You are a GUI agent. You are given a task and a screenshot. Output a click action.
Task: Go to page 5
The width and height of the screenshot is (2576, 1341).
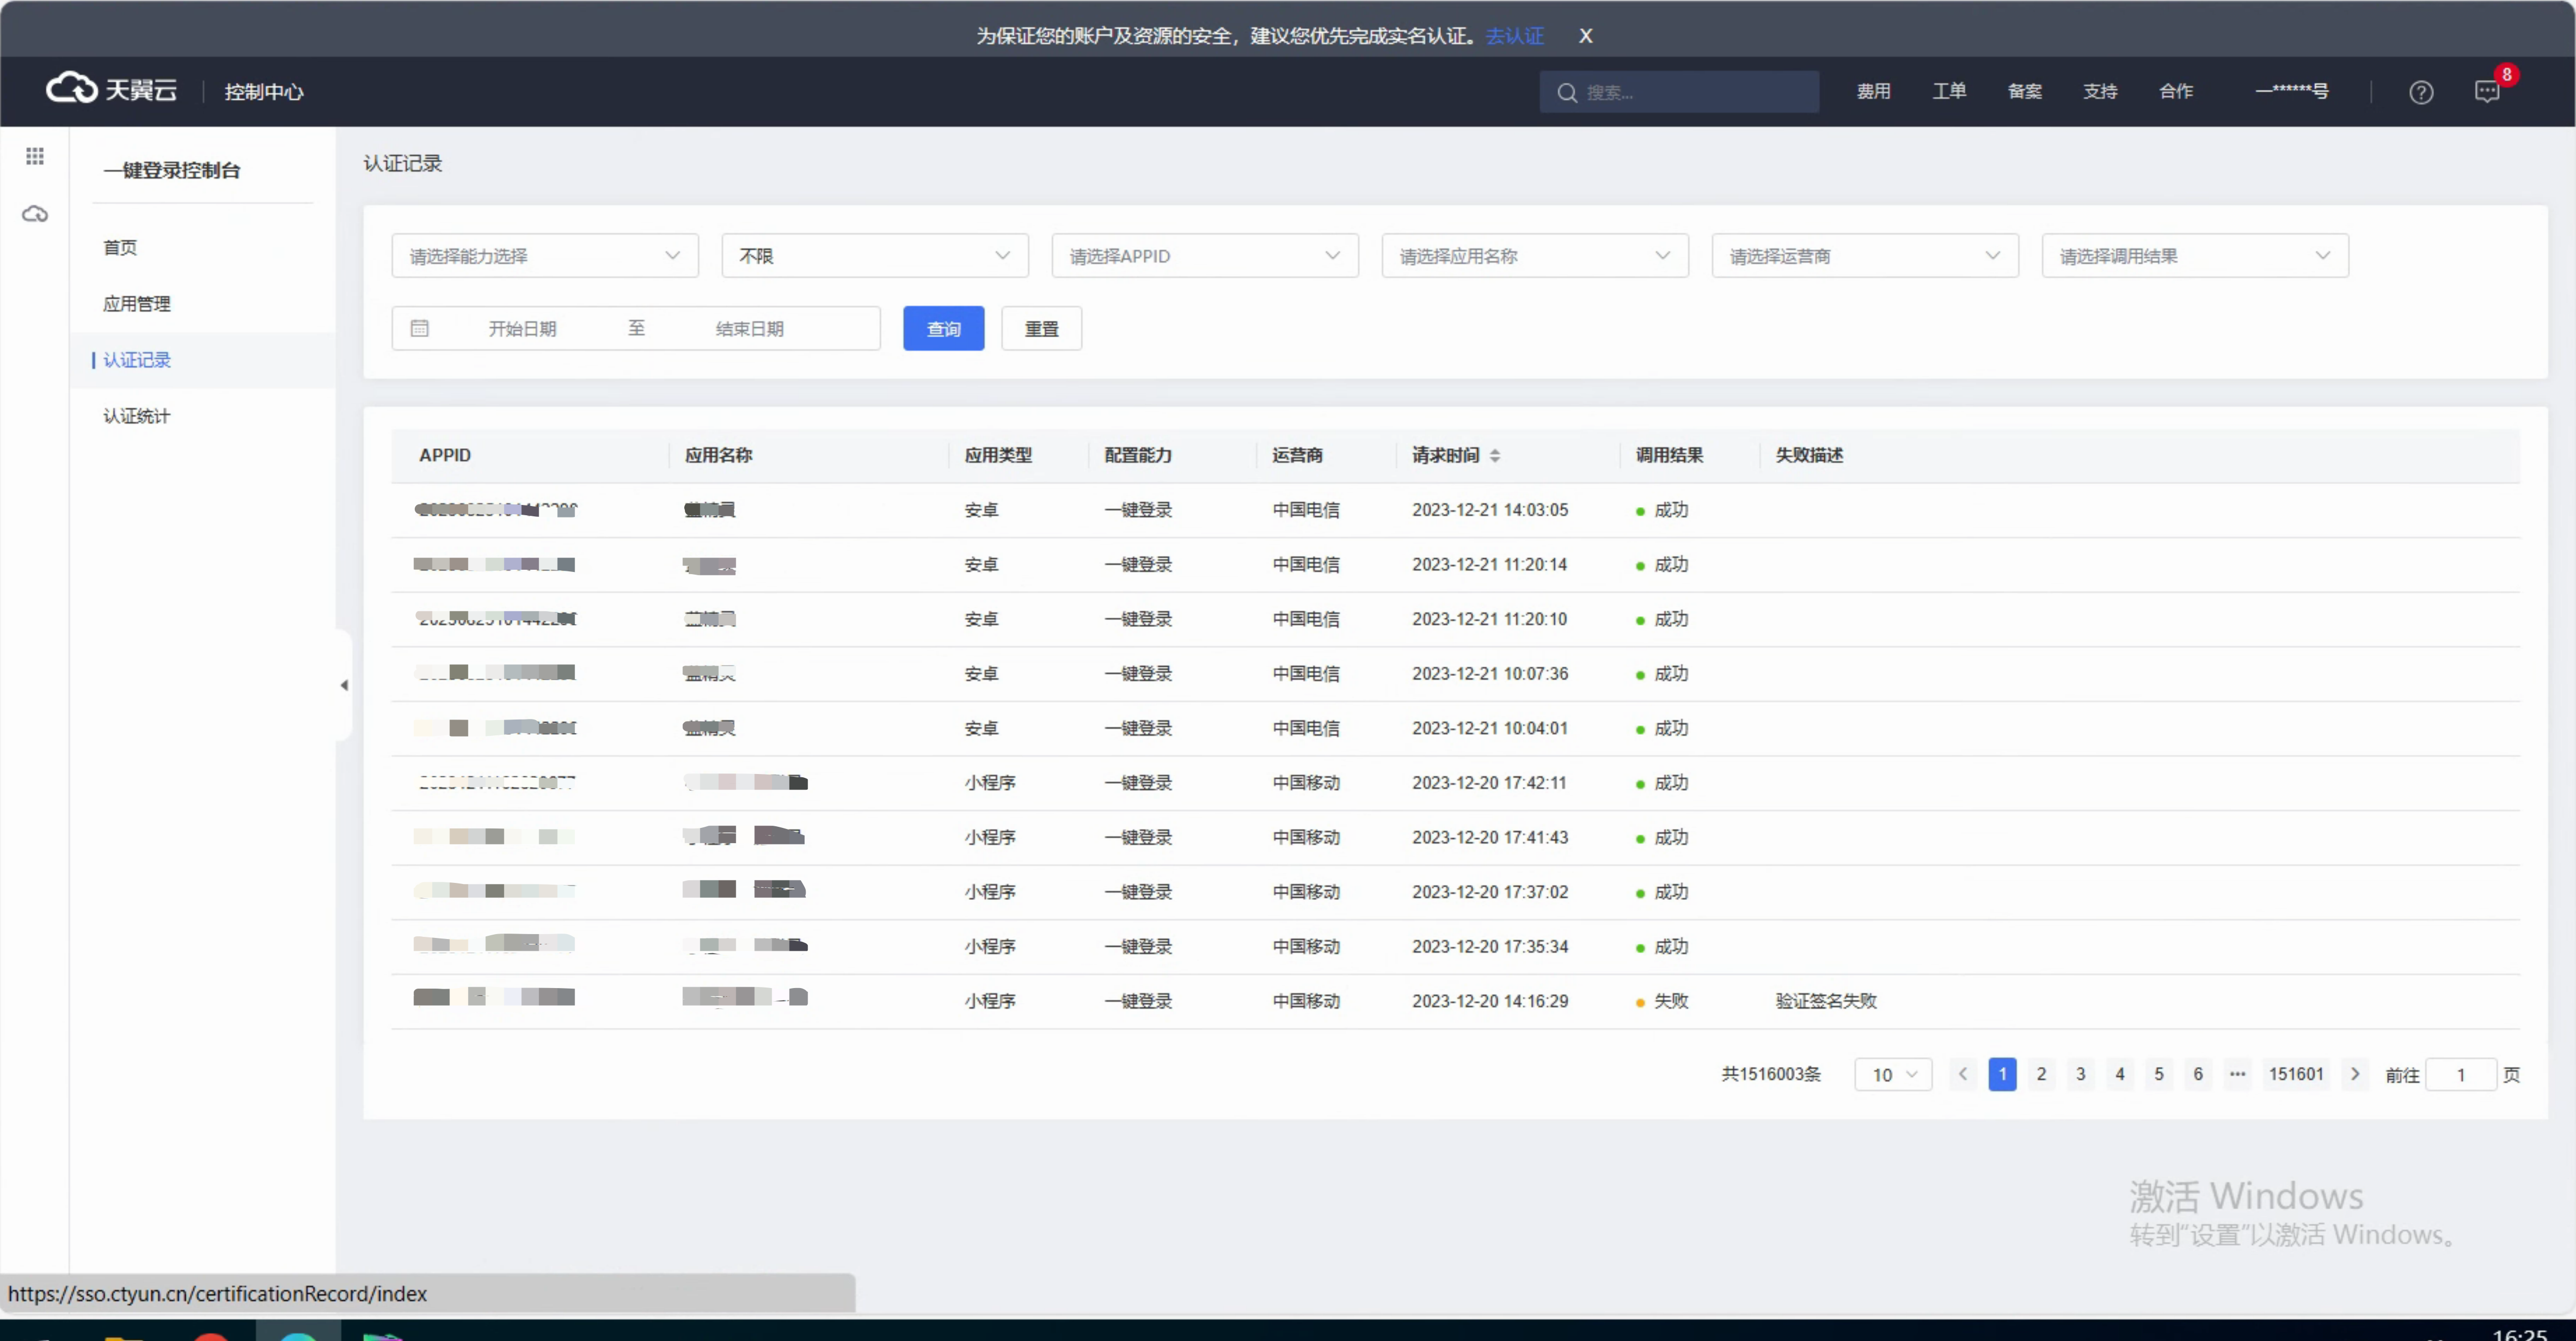point(2158,1074)
